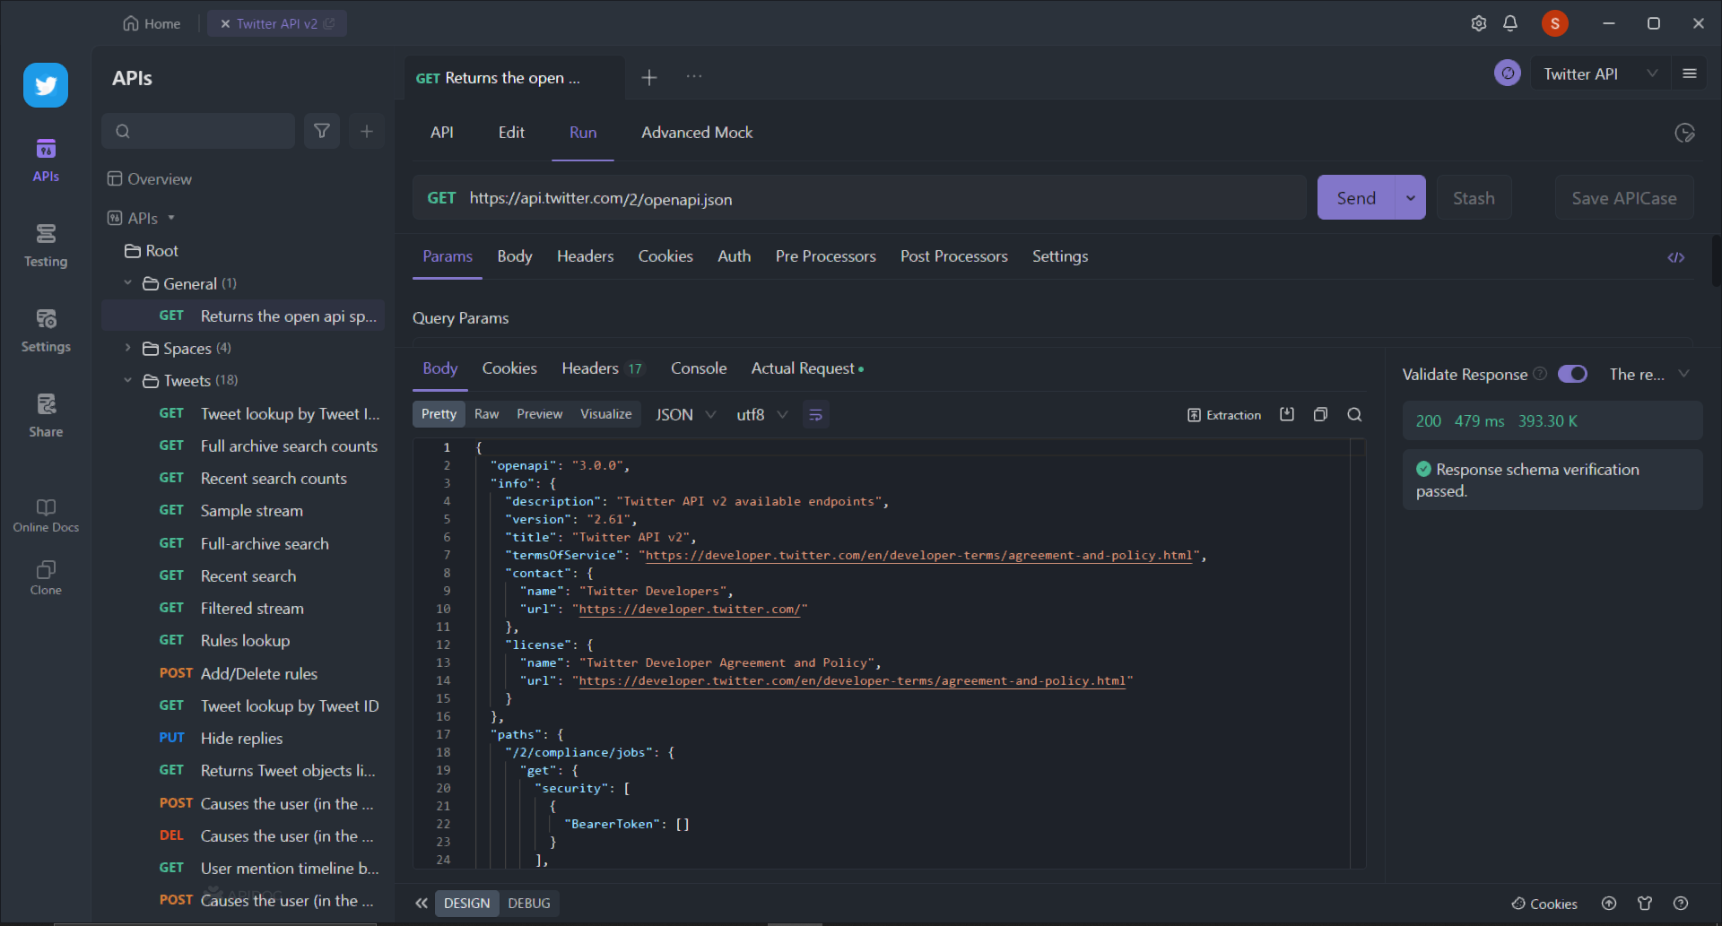Open Share section in sidebar
Image resolution: width=1722 pixels, height=926 pixels.
coord(46,416)
